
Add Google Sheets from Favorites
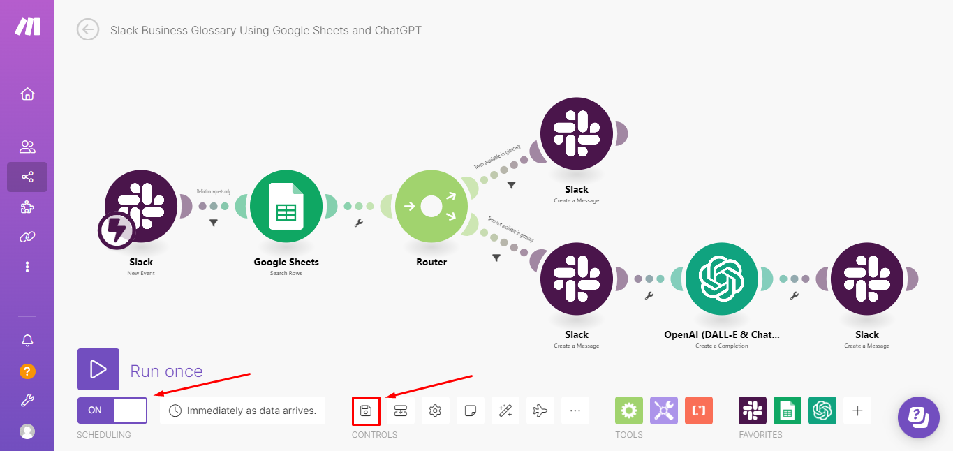[x=788, y=411]
